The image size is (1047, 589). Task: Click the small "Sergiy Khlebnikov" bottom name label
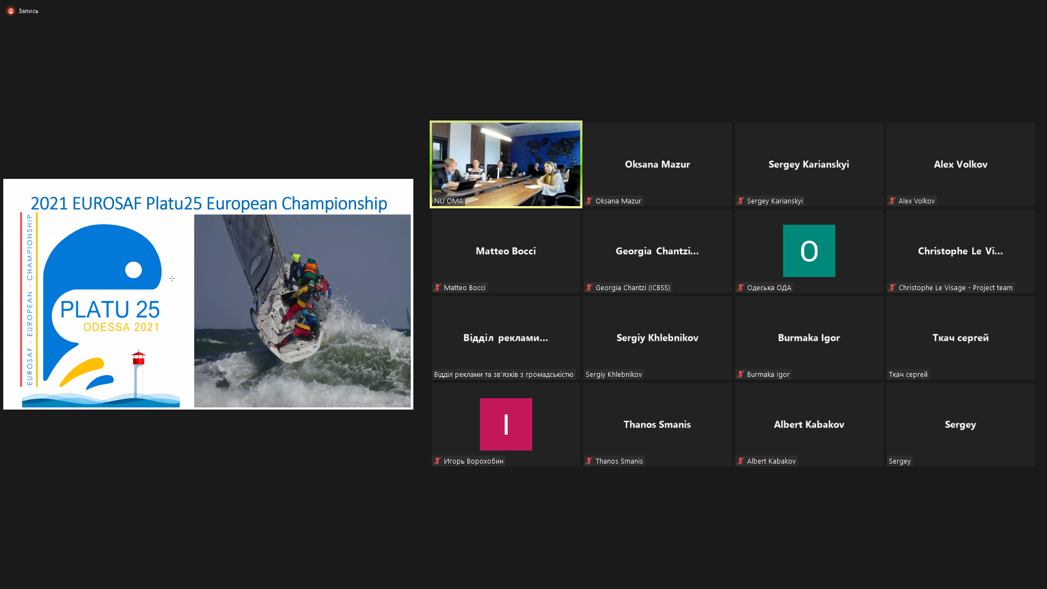point(614,375)
